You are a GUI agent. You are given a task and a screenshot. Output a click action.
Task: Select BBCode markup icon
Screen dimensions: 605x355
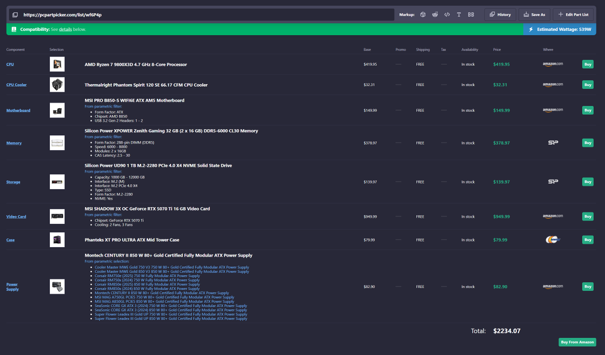pyautogui.click(x=471, y=15)
